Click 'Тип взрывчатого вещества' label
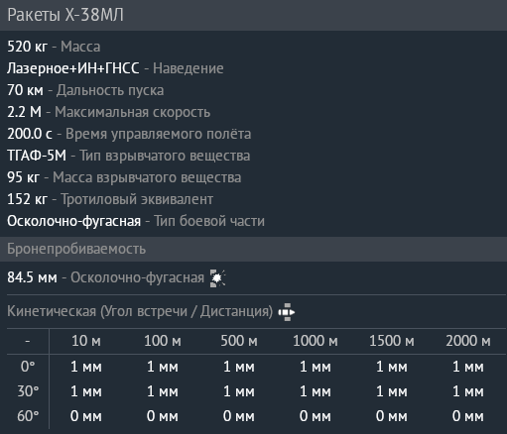 165,156
